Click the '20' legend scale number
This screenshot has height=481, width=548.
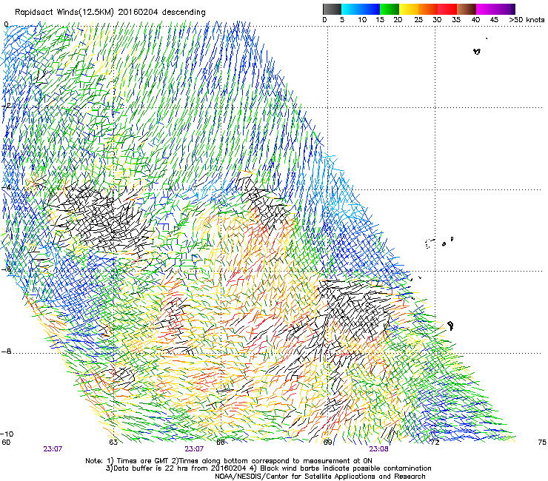coord(398,20)
